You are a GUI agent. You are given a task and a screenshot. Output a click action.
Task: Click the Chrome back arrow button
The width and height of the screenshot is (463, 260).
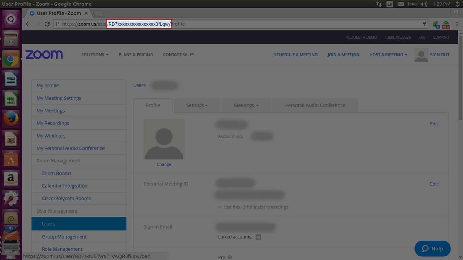pyautogui.click(x=28, y=24)
